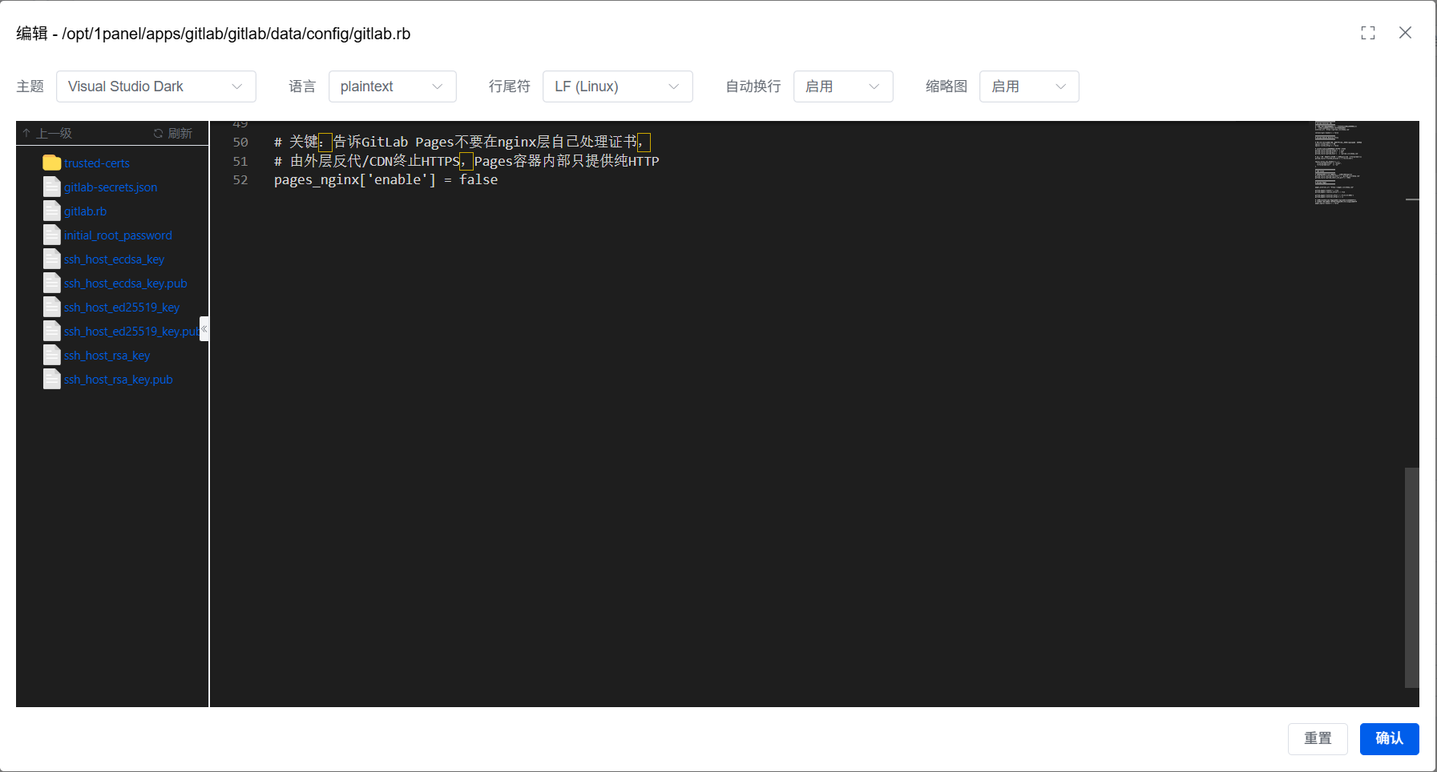Open the 行尾符 LF (Linux) dropdown

click(x=618, y=86)
